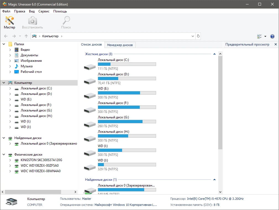The image size is (279, 210).
Task: Click the "329 ГБ [NTFS]" size label
Action: point(108,169)
